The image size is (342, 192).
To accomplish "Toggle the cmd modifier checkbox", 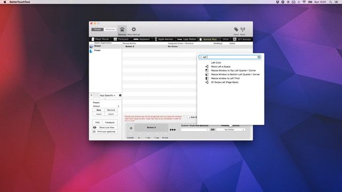I will click(166, 134).
